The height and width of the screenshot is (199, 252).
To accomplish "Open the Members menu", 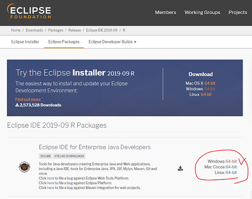I will pos(166,12).
